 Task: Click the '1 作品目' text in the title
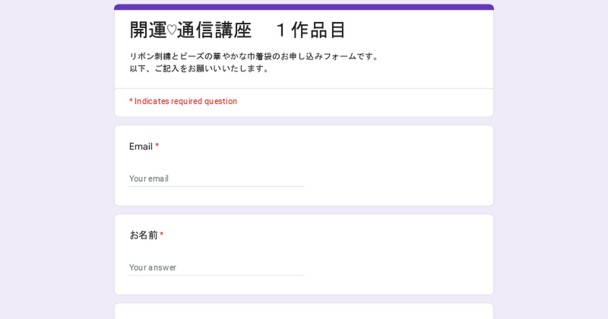pos(310,30)
